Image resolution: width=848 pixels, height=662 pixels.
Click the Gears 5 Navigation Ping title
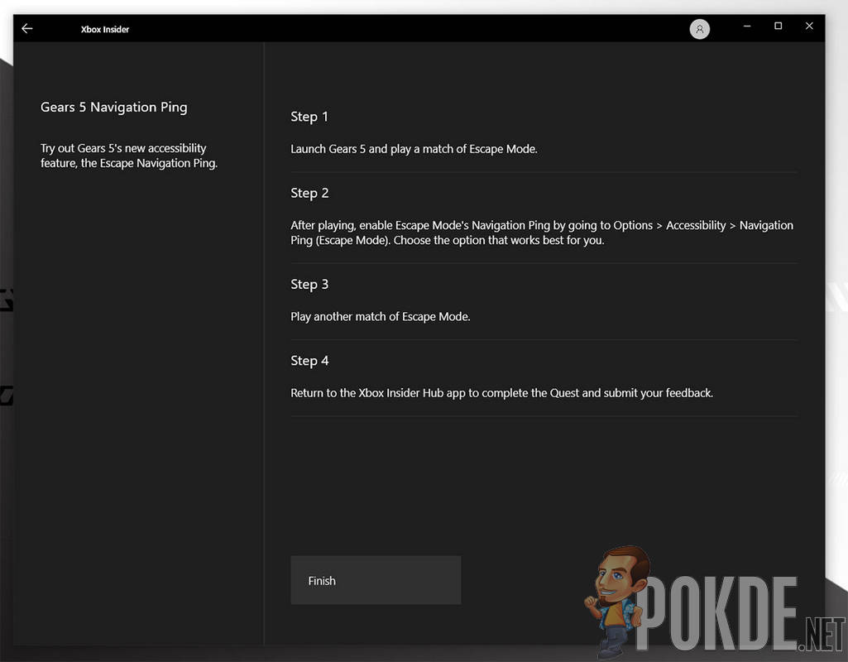pyautogui.click(x=113, y=107)
